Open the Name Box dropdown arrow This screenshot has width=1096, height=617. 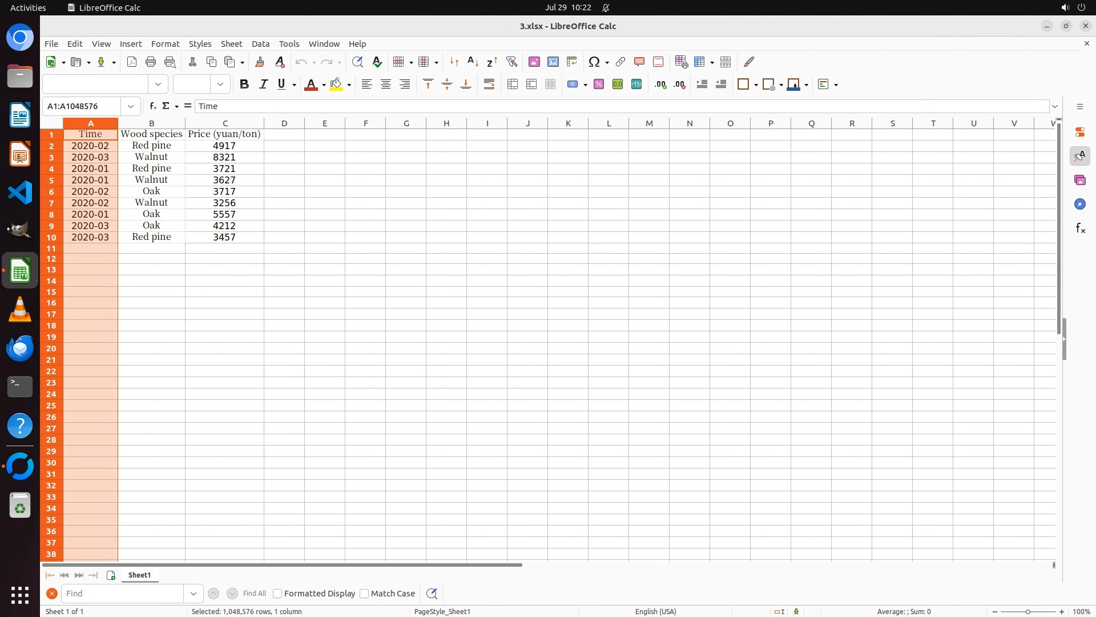[131, 106]
